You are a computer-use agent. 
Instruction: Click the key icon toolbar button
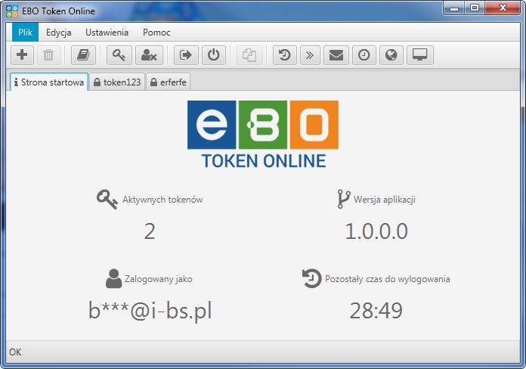(119, 54)
